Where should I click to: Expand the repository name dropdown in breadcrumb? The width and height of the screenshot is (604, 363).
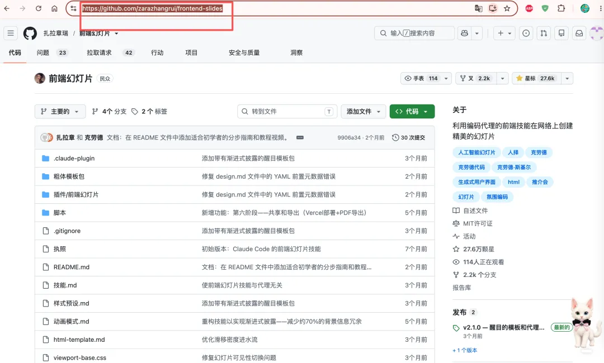click(116, 34)
